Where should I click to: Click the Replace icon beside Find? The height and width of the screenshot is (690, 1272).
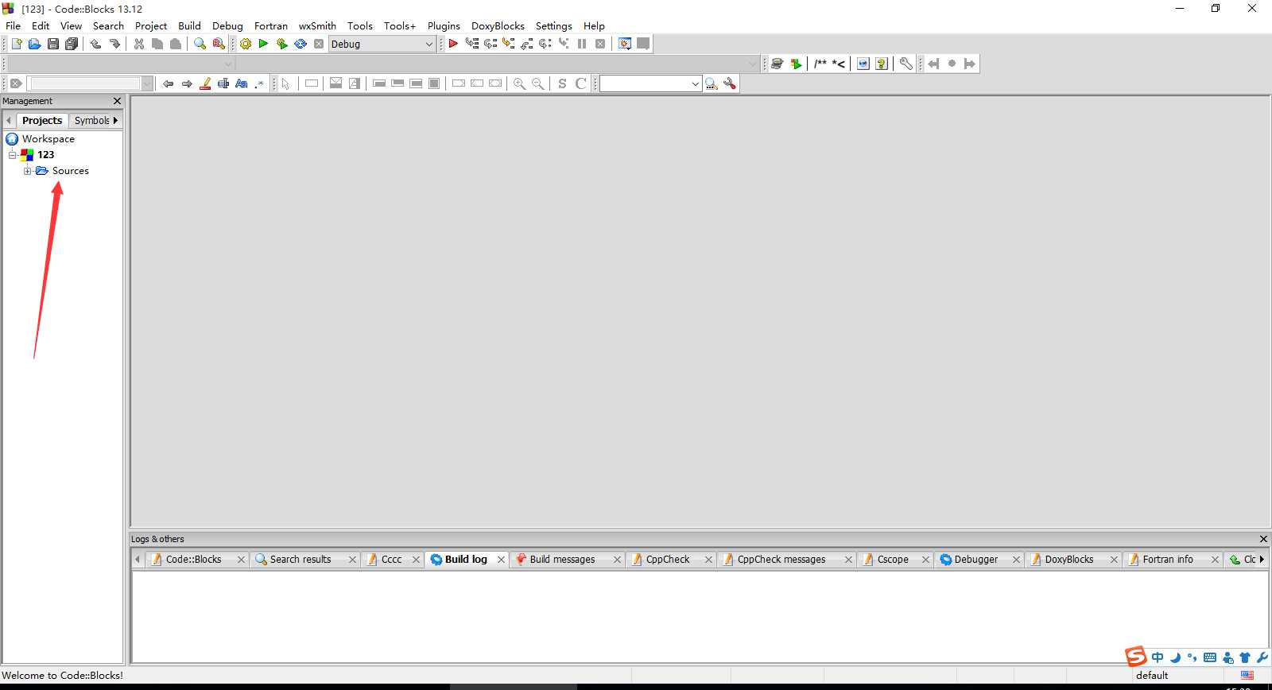(x=219, y=44)
